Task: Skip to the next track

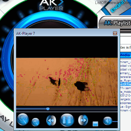Action: point(83,120)
